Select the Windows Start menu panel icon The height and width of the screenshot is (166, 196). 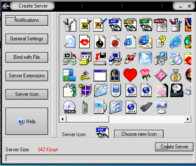coord(69,75)
